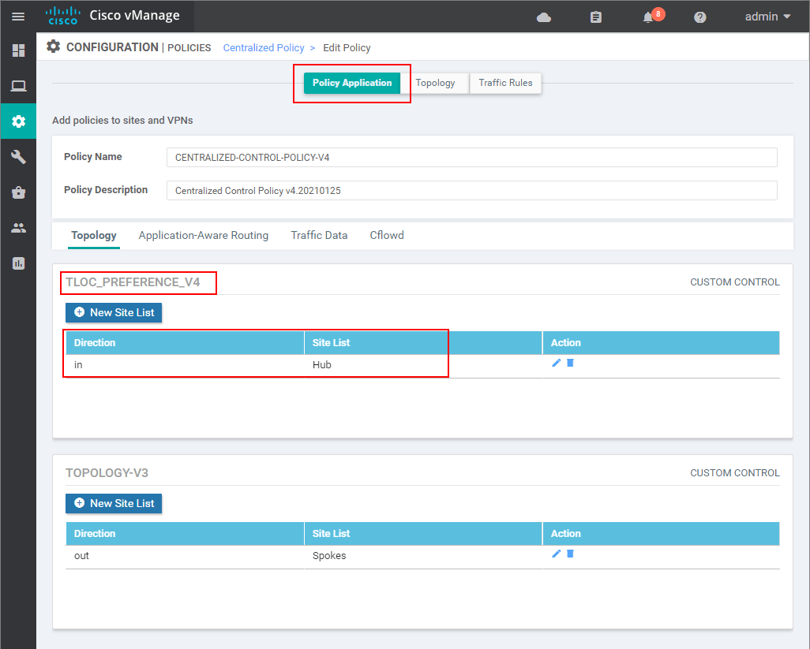
Task: Open the Monitor laptop icon in sidebar
Action: (x=17, y=85)
